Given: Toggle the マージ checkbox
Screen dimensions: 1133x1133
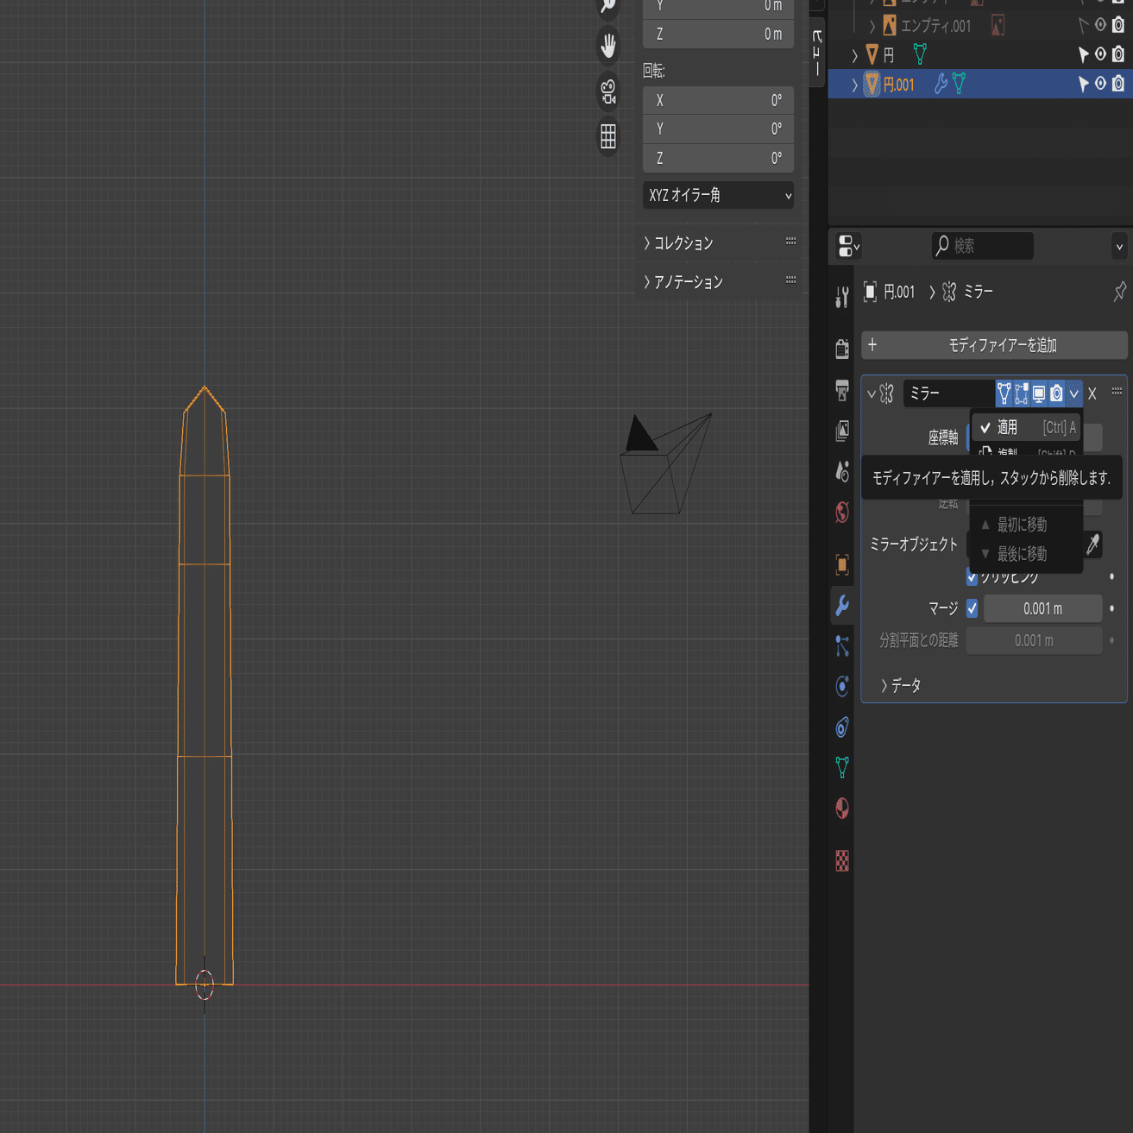Looking at the screenshot, I should (972, 608).
